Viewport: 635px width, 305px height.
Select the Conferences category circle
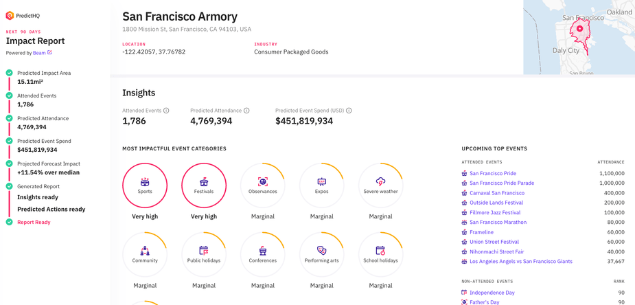pyautogui.click(x=263, y=254)
